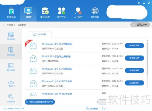Open Windows7 SP1 X64位旗舰版 title link
This screenshot has width=152, height=111.
57,44
